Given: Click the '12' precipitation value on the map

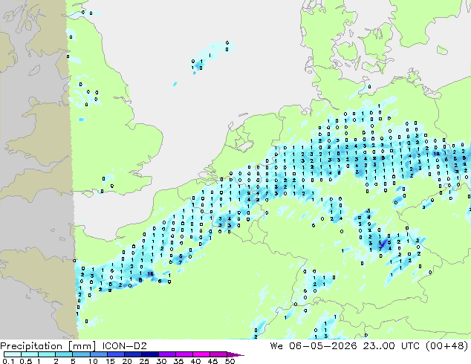Looking at the screenshot, I should click(x=437, y=154).
